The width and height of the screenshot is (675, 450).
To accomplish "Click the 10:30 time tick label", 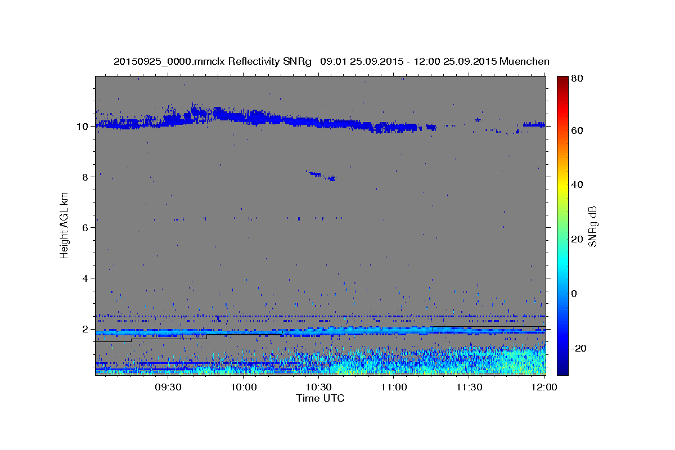I will [x=319, y=388].
